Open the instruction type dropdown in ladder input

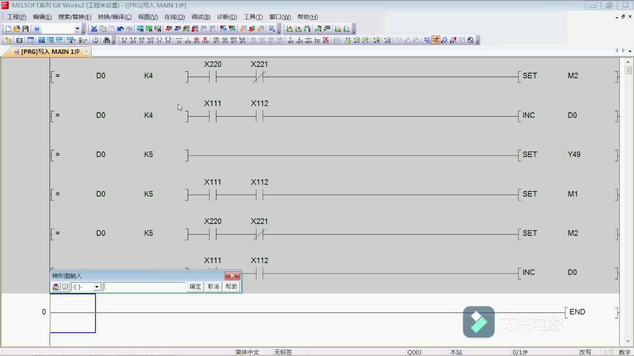point(97,287)
